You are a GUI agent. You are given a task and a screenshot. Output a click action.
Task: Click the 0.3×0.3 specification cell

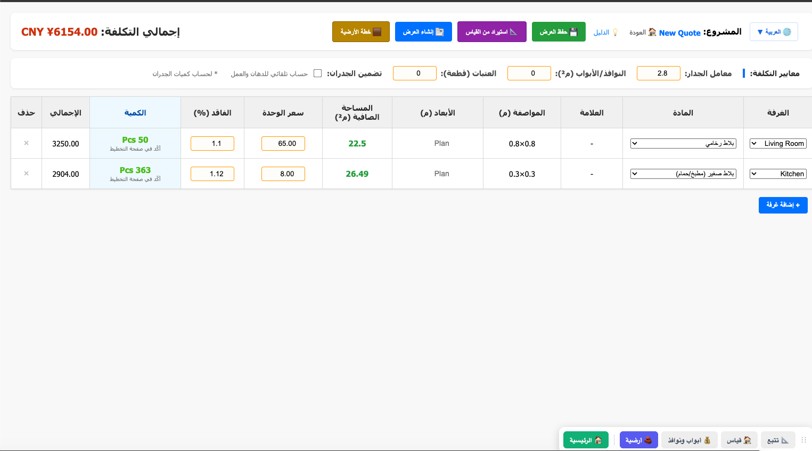click(x=522, y=174)
